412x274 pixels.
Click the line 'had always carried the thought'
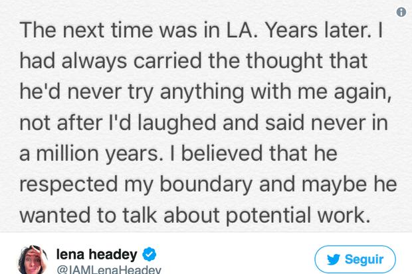pyautogui.click(x=193, y=61)
